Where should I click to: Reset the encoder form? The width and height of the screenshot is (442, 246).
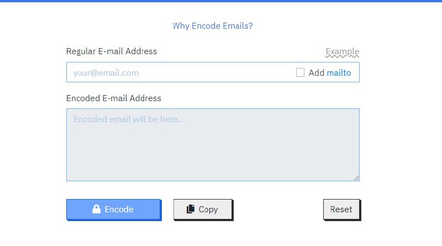(x=341, y=210)
